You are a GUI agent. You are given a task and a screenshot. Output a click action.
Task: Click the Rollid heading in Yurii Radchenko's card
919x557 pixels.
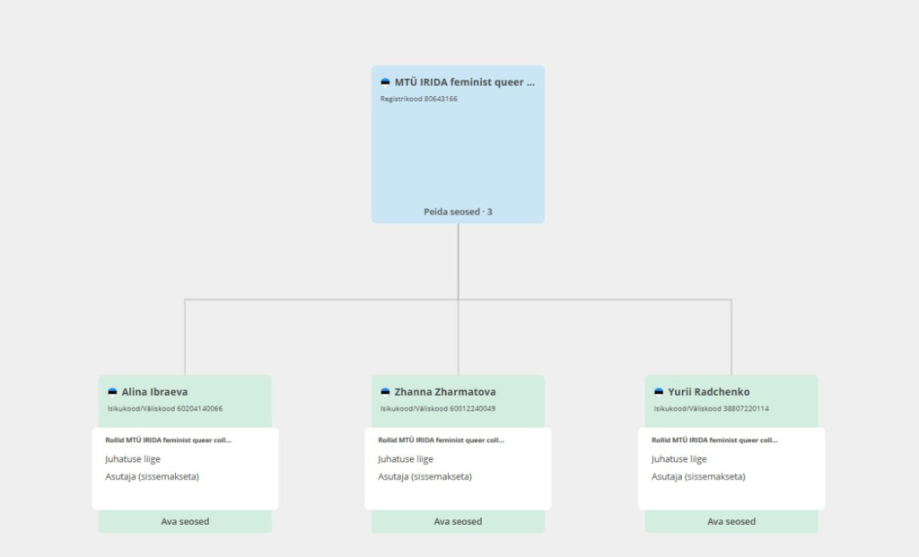pyautogui.click(x=715, y=440)
